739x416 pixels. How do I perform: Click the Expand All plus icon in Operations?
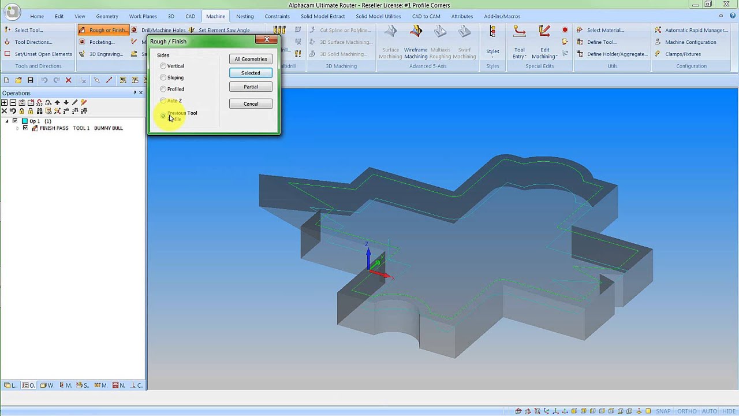click(x=5, y=103)
